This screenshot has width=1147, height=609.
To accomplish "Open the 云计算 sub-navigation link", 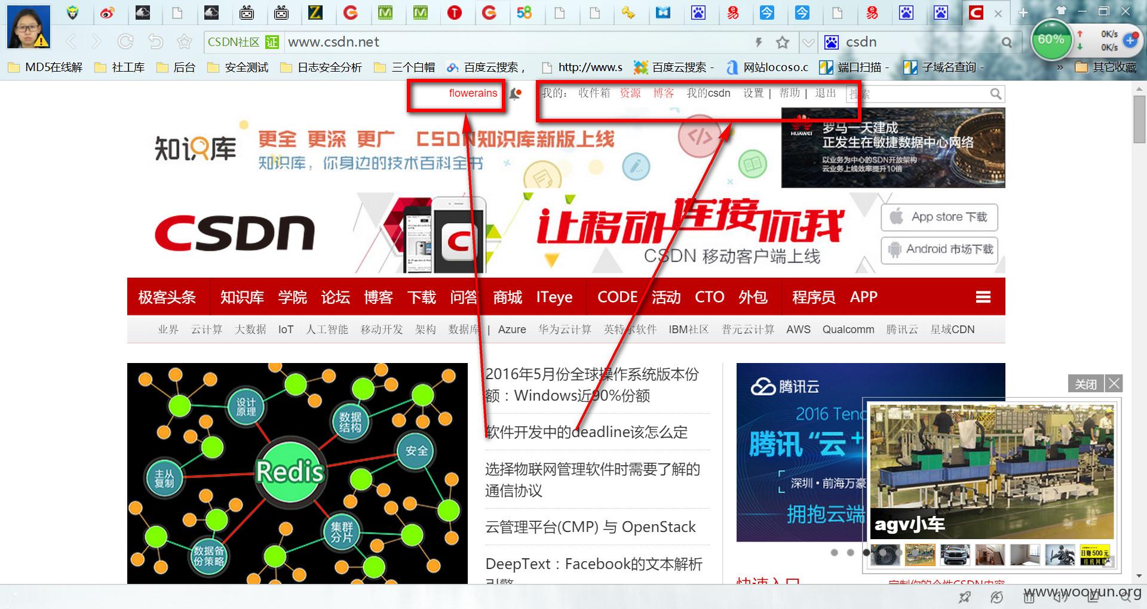I will pyautogui.click(x=207, y=330).
